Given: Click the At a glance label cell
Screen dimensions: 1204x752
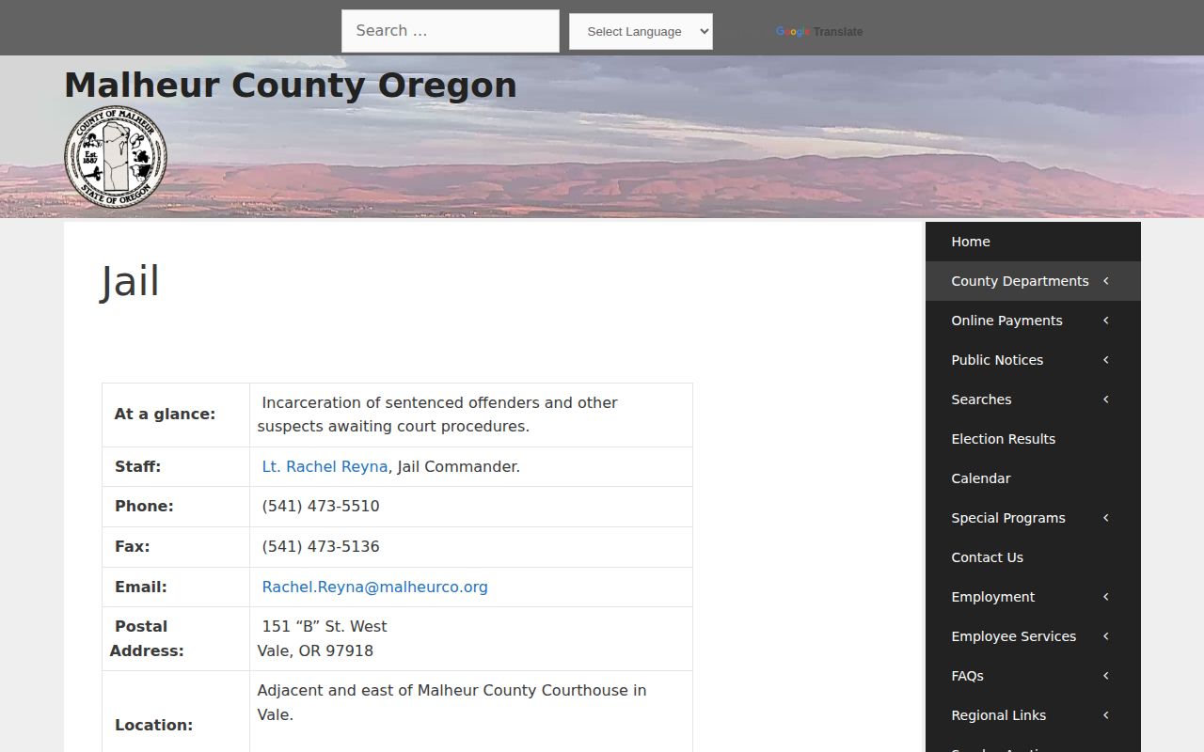Looking at the screenshot, I should coord(176,415).
